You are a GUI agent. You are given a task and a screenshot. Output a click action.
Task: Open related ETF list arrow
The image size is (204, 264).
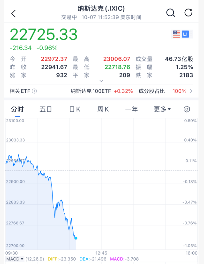[191, 91]
